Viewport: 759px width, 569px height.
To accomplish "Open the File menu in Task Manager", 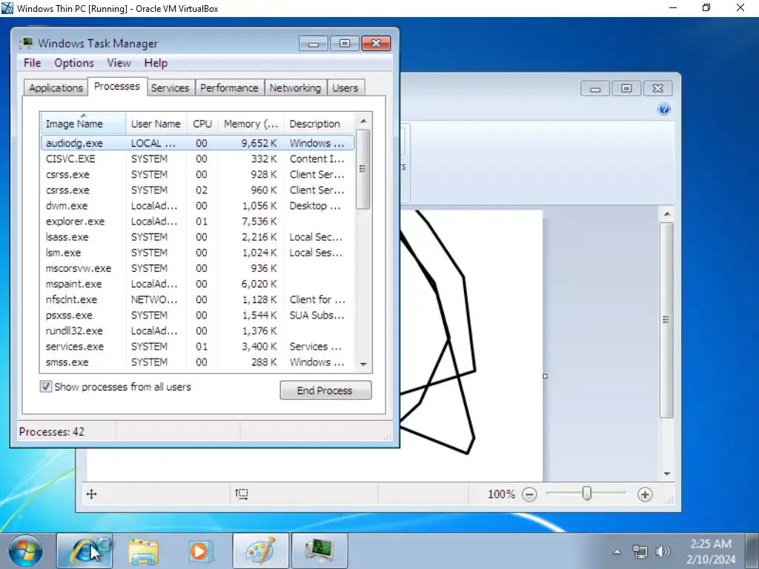I will pos(33,63).
